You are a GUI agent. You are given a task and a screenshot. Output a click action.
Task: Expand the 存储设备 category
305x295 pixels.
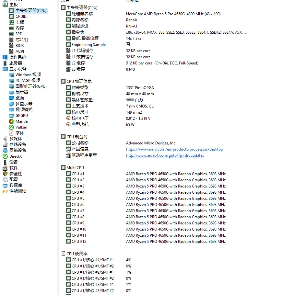[x=18, y=145]
